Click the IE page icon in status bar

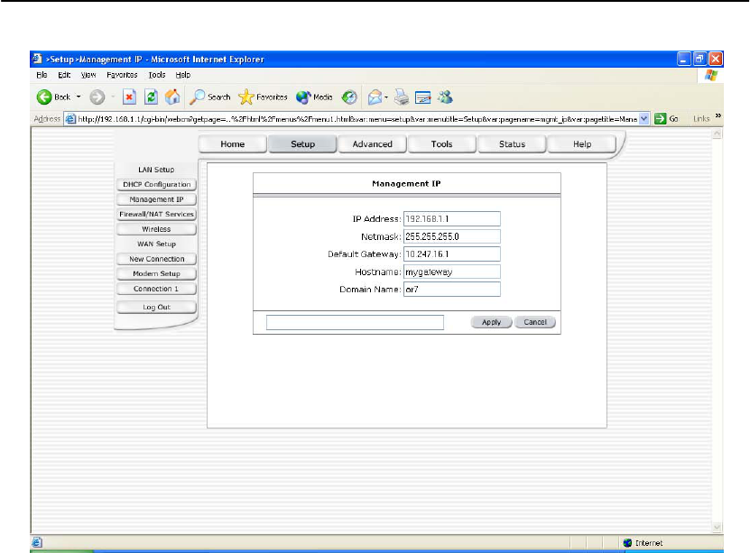coord(37,542)
